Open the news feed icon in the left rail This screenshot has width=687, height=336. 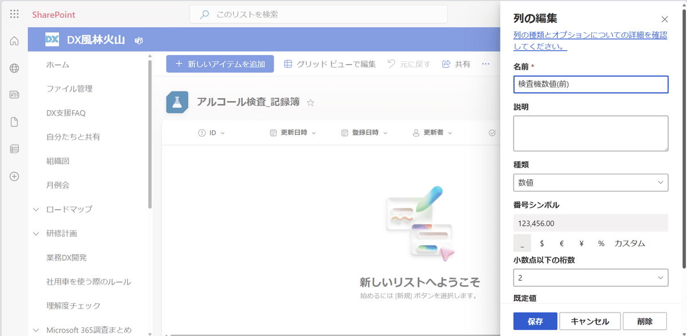[14, 95]
